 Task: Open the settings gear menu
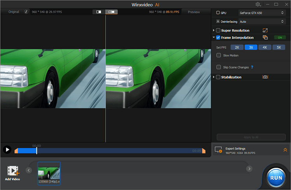point(258,4)
